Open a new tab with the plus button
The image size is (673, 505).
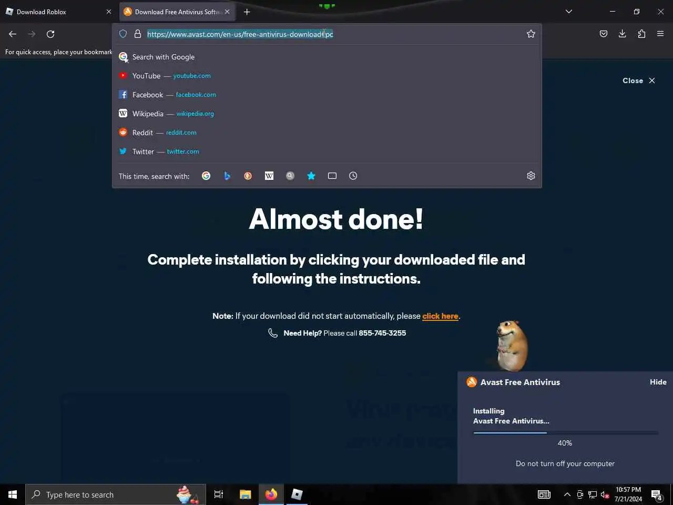coord(247,12)
